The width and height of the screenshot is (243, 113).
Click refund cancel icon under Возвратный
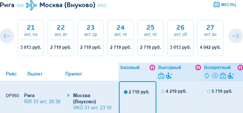215,76
